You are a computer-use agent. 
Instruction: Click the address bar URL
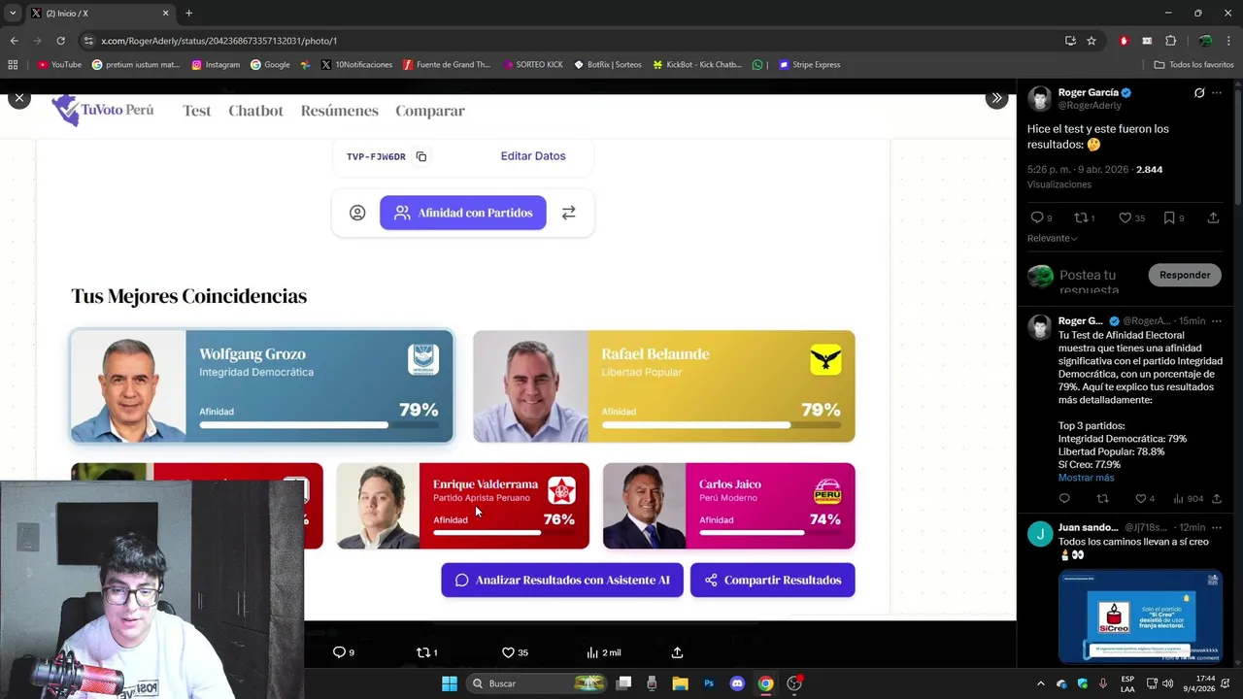218,41
